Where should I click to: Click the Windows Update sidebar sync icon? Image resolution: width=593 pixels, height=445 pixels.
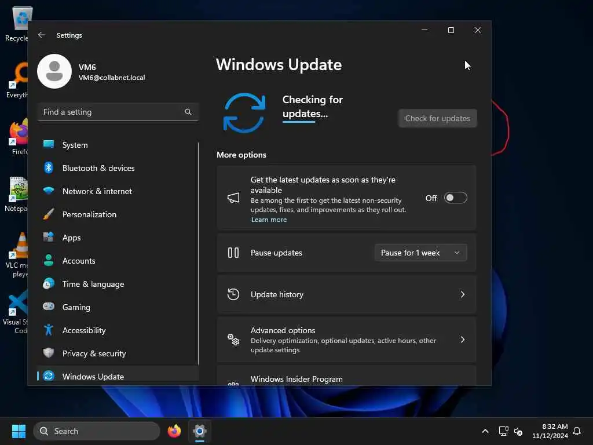(49, 375)
